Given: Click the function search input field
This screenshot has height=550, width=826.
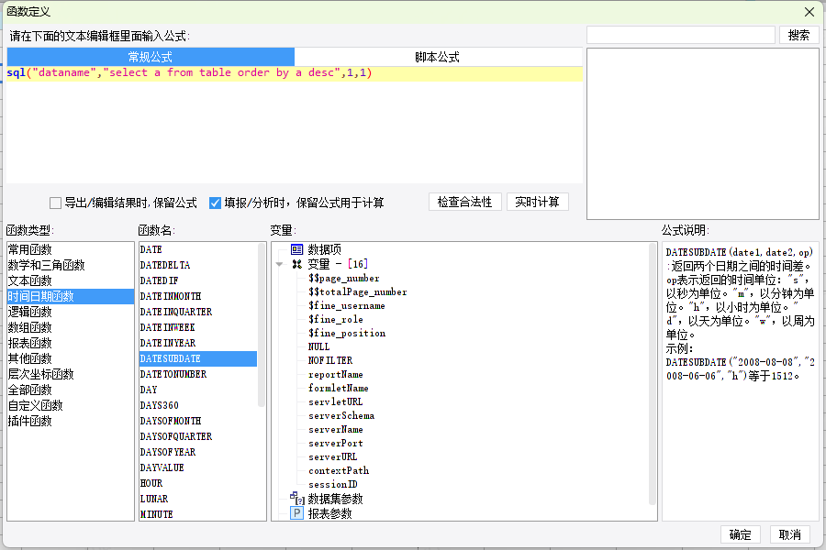Looking at the screenshot, I should click(x=681, y=35).
